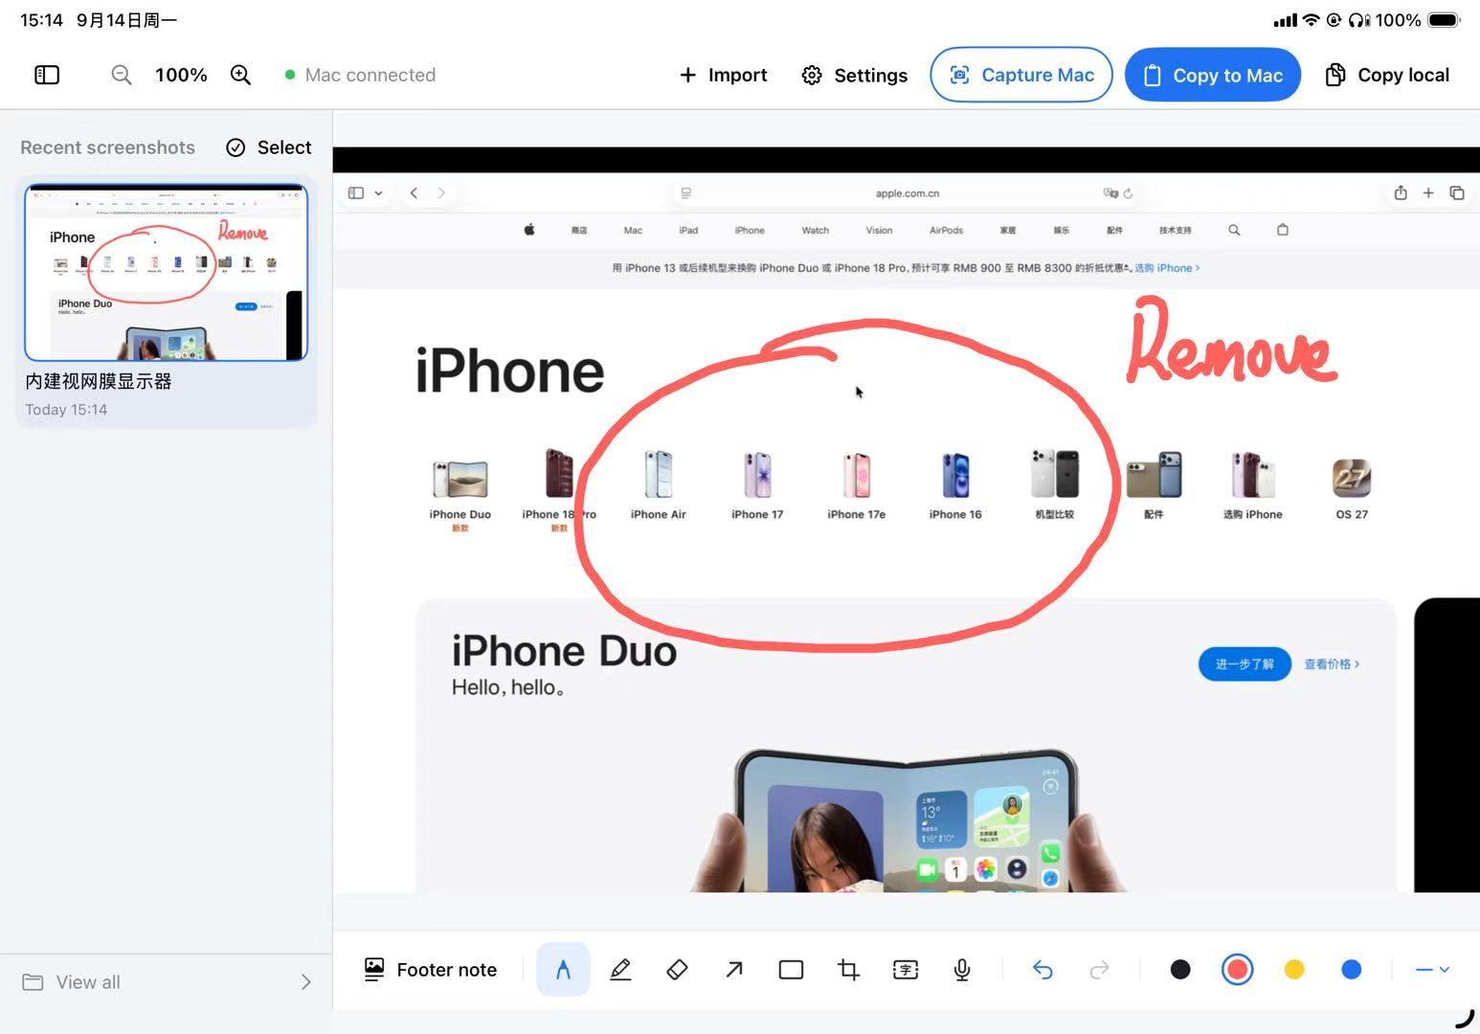Click the Safari forward arrow

click(x=441, y=192)
